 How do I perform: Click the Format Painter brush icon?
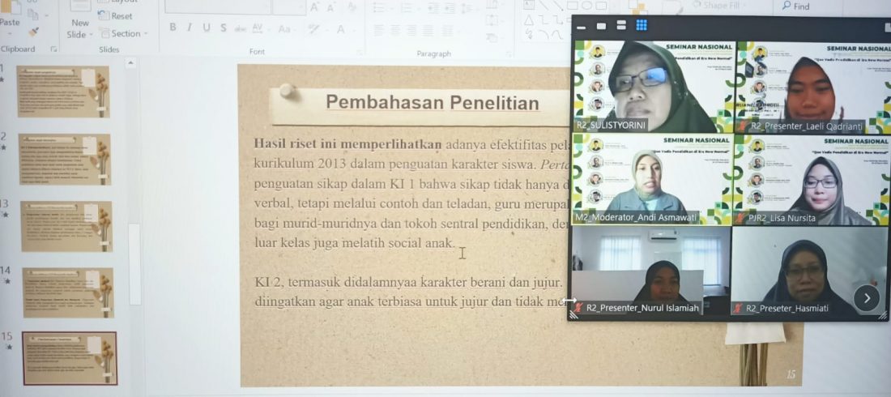[x=34, y=32]
